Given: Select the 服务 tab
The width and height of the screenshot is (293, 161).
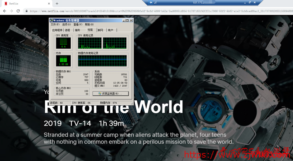Looking at the screenshot, I should tap(78, 30).
